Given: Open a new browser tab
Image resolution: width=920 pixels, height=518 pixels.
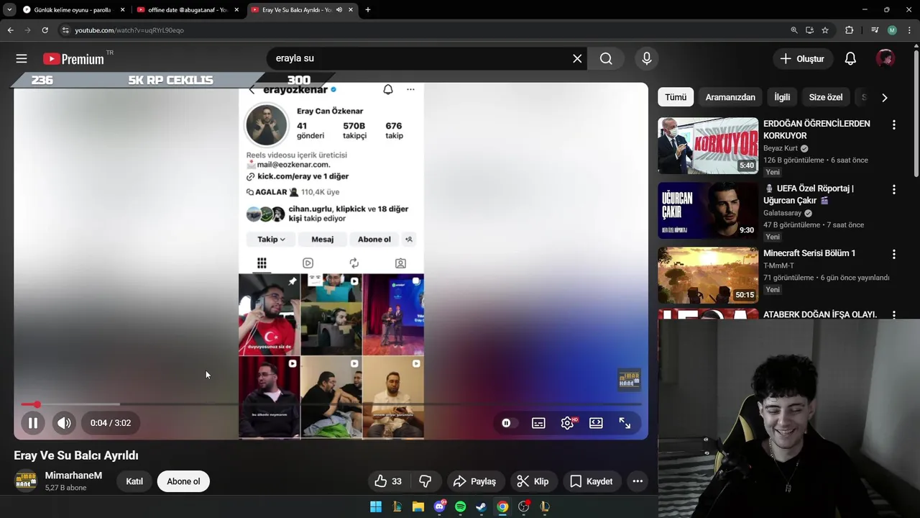Looking at the screenshot, I should (367, 10).
